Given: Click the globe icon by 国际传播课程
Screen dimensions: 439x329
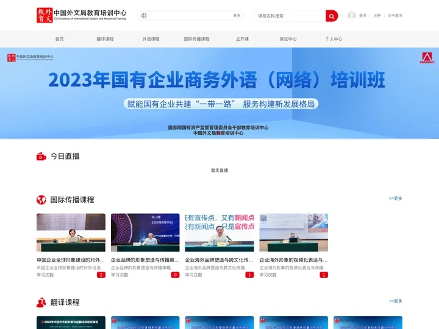Looking at the screenshot, I should [41, 200].
